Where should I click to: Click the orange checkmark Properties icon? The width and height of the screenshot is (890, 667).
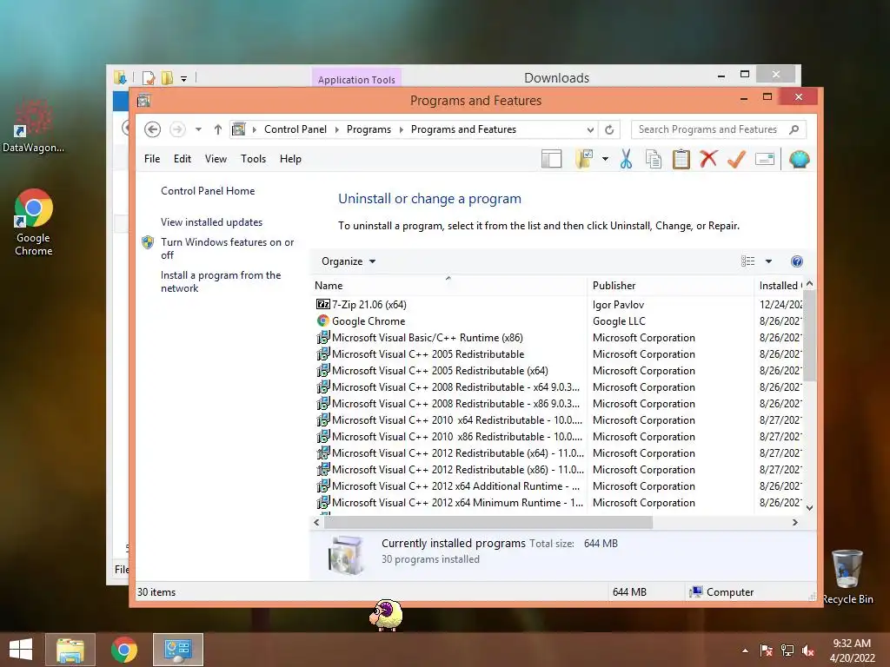(736, 160)
